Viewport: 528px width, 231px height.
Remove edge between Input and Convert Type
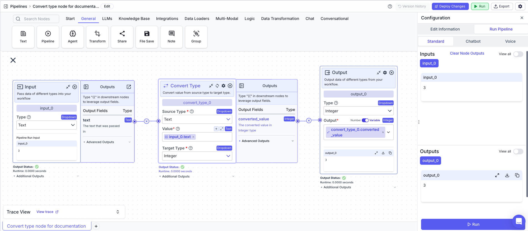[x=147, y=121]
